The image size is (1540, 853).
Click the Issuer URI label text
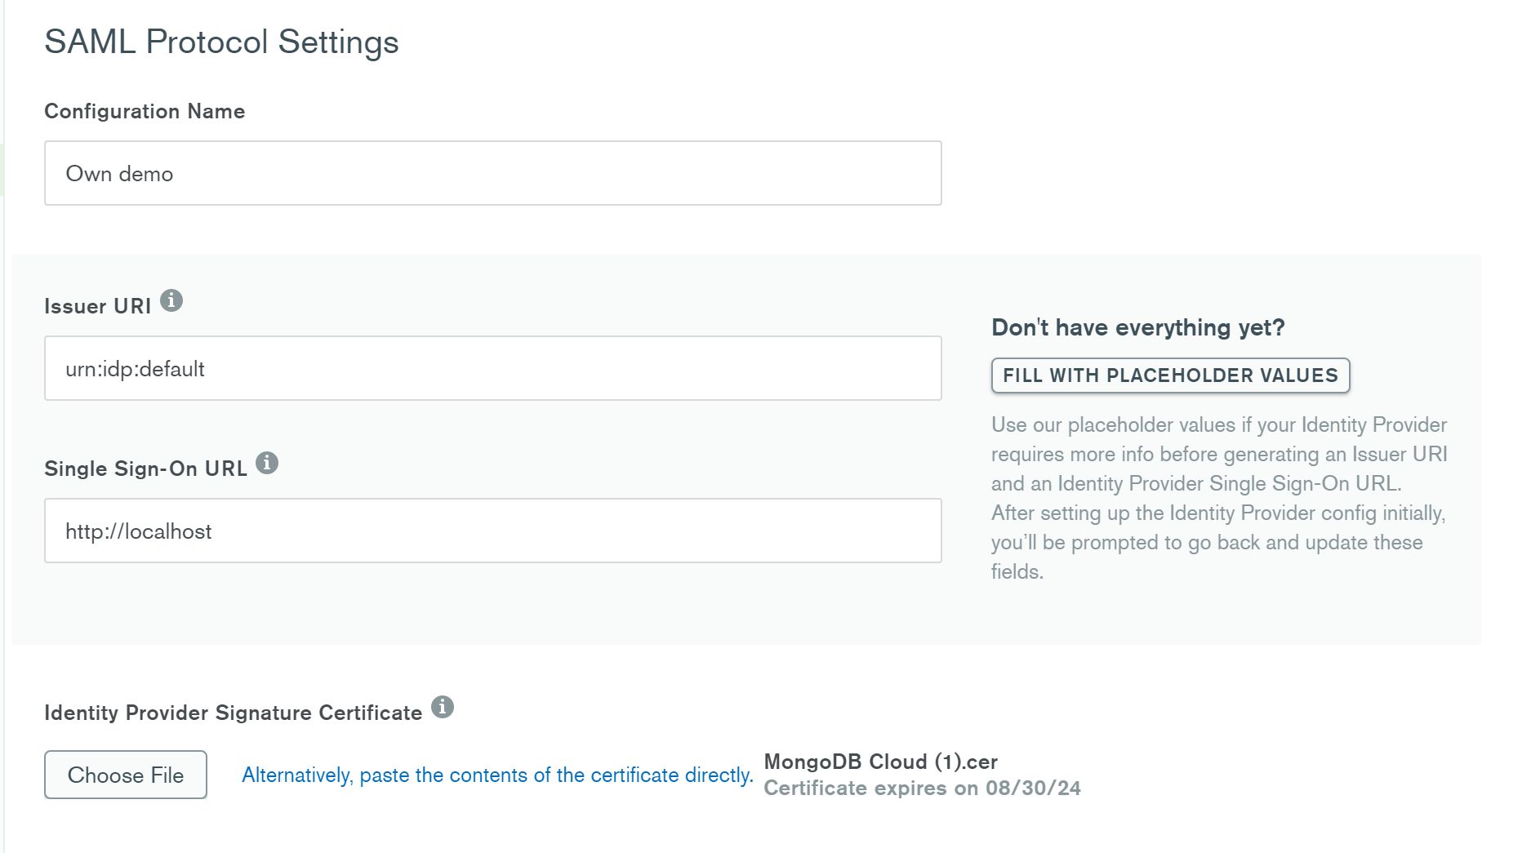point(97,306)
